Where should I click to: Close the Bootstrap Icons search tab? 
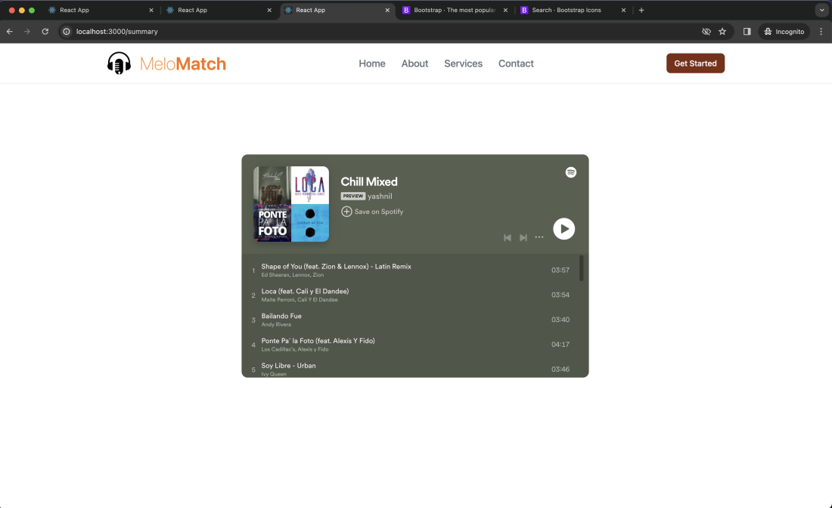pos(623,10)
